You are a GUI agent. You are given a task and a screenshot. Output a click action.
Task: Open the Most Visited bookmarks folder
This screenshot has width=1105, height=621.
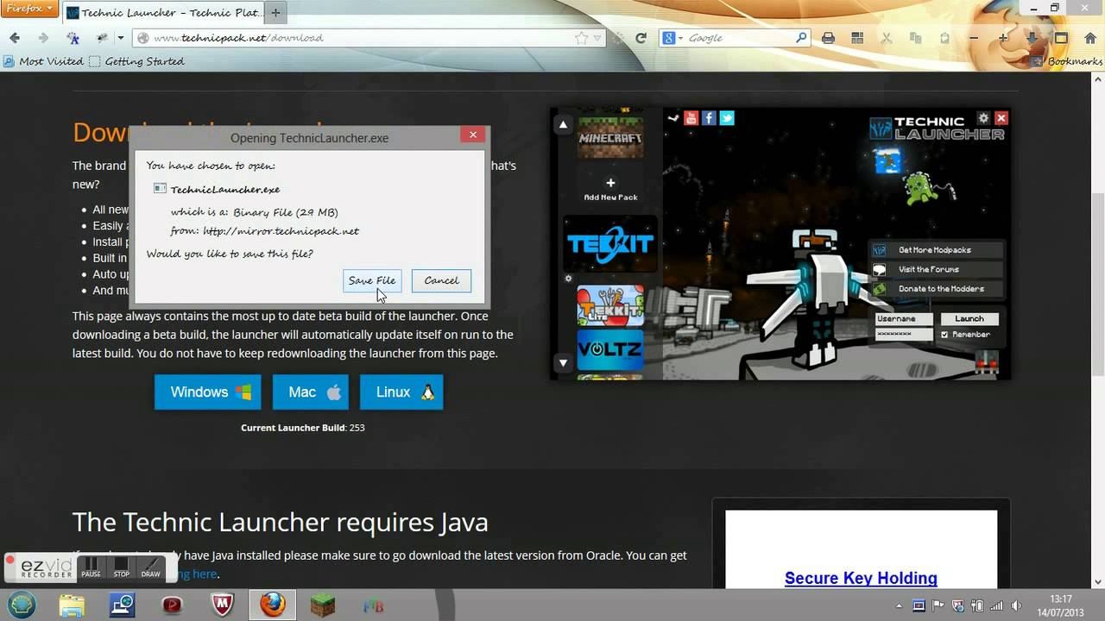[44, 61]
